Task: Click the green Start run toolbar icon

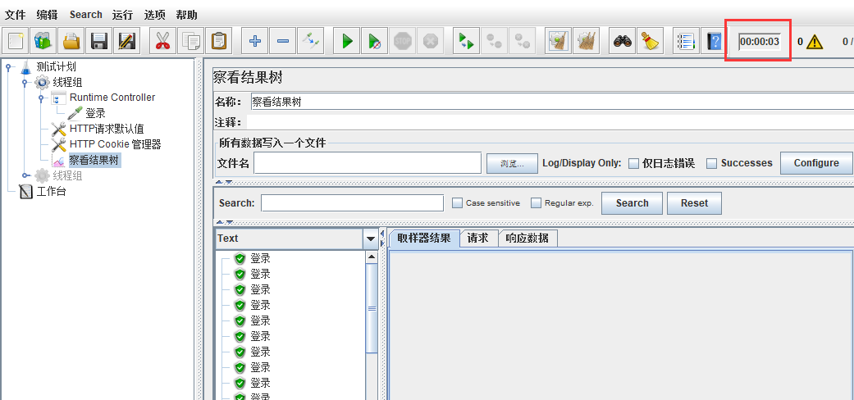Action: [x=347, y=40]
